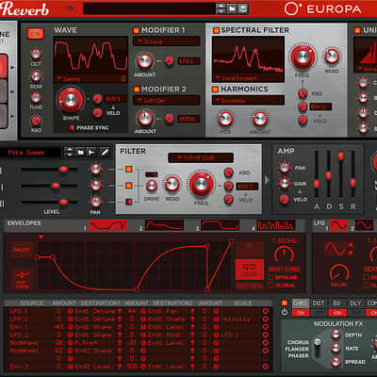Open the Filter type dropdown
The height and width of the screenshot is (377, 377).
click(201, 157)
